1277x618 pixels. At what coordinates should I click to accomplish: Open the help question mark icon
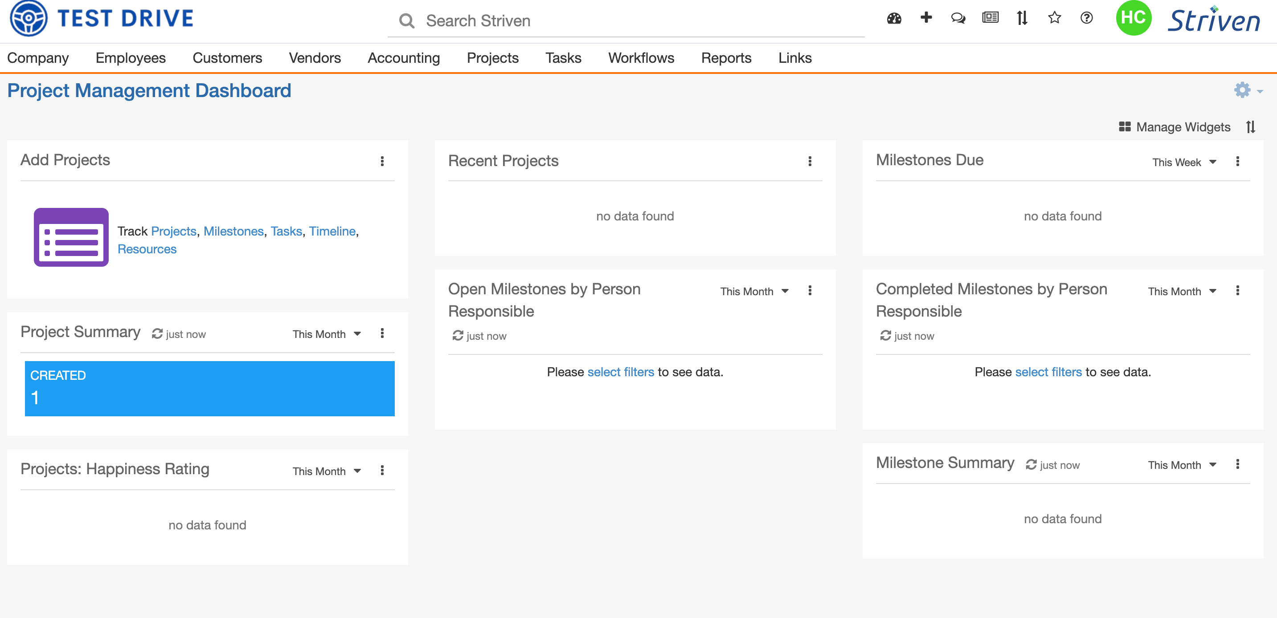click(1086, 18)
